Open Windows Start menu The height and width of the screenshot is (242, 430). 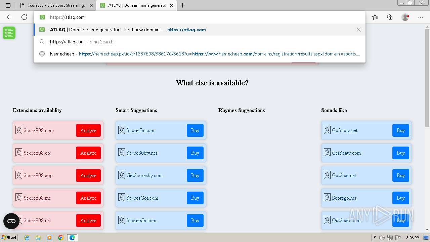(9, 237)
